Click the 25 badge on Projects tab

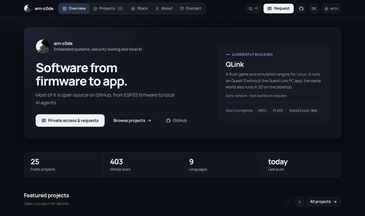[120, 8]
